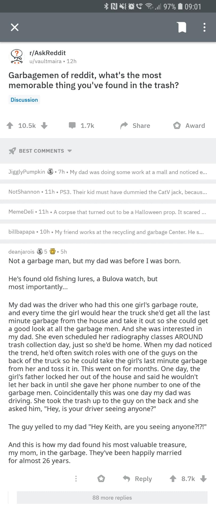
Task: Close the post with the X icon
Action: [x=14, y=27]
